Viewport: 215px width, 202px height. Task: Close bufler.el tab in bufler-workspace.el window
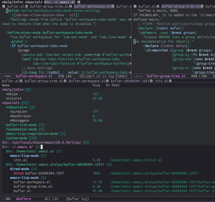tap(27, 6)
